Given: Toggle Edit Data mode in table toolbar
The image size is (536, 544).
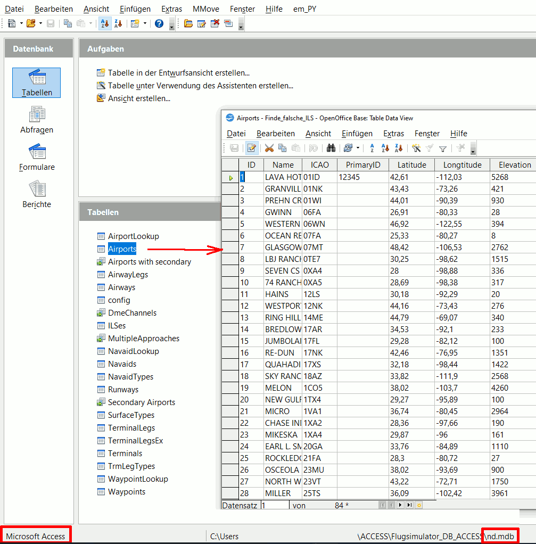Looking at the screenshot, I should [x=252, y=148].
